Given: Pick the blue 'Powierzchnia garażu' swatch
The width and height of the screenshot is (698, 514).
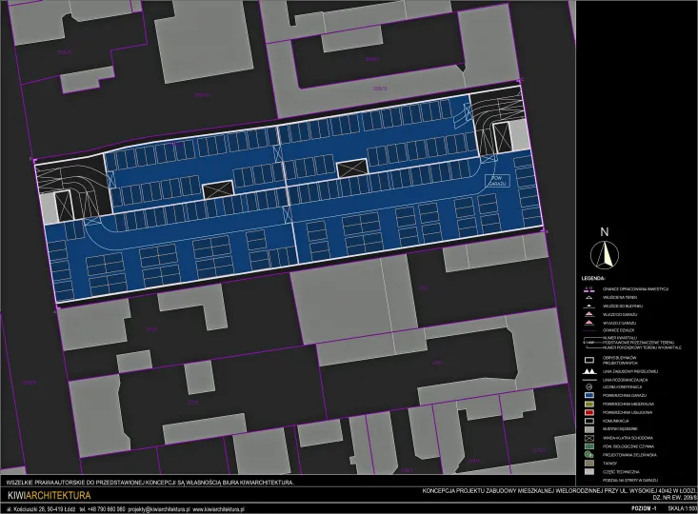Looking at the screenshot, I should [588, 395].
